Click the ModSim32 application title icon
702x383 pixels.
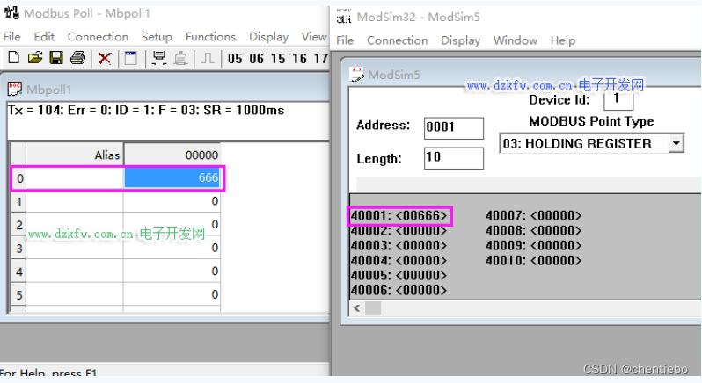click(x=344, y=17)
